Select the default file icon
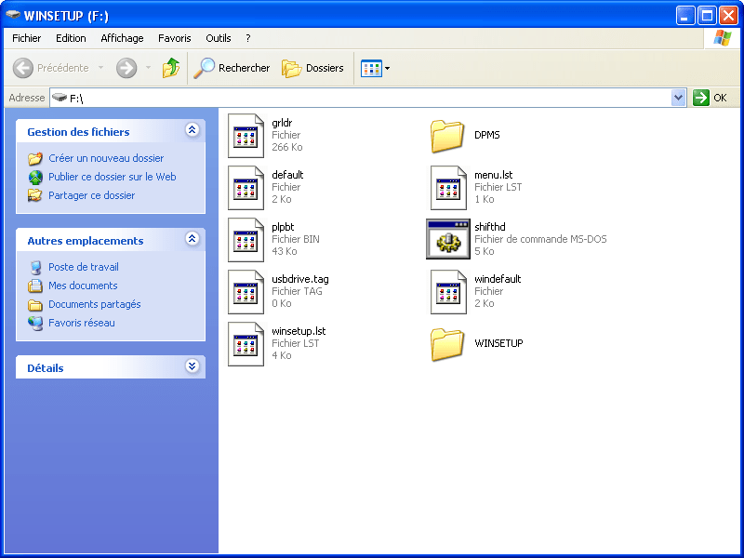Screen dimensions: 744x558 click(246, 188)
